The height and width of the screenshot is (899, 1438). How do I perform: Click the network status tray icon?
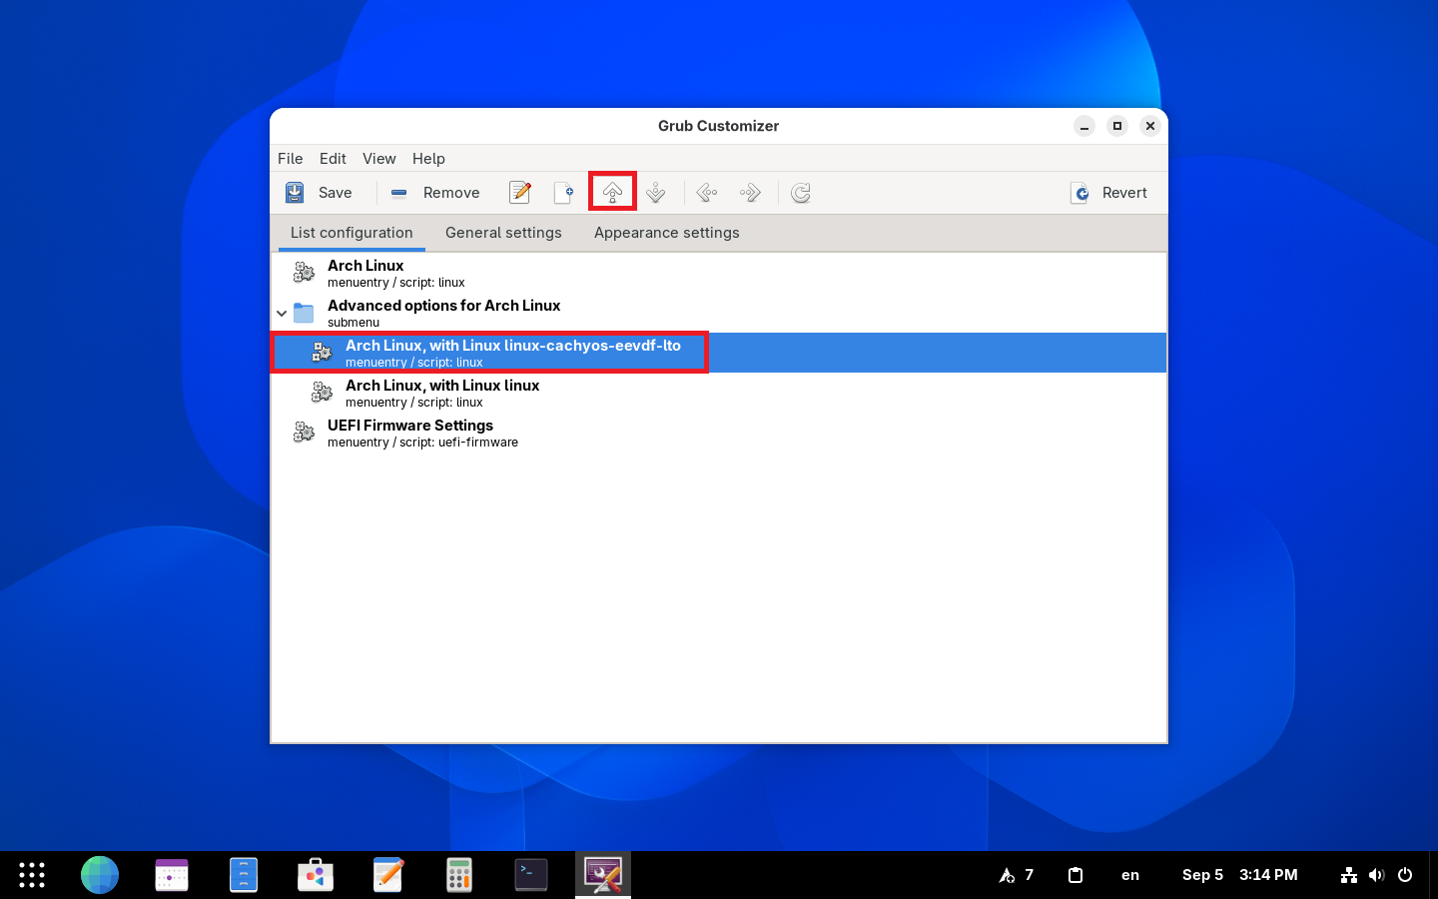[x=1349, y=875]
